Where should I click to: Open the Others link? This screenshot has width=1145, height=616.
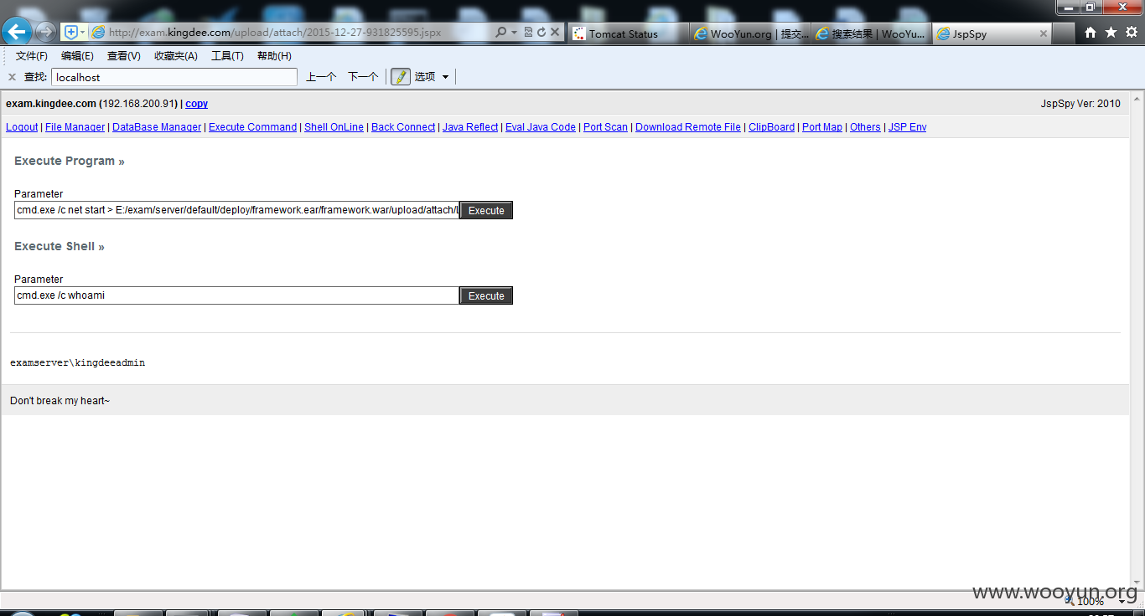(865, 127)
